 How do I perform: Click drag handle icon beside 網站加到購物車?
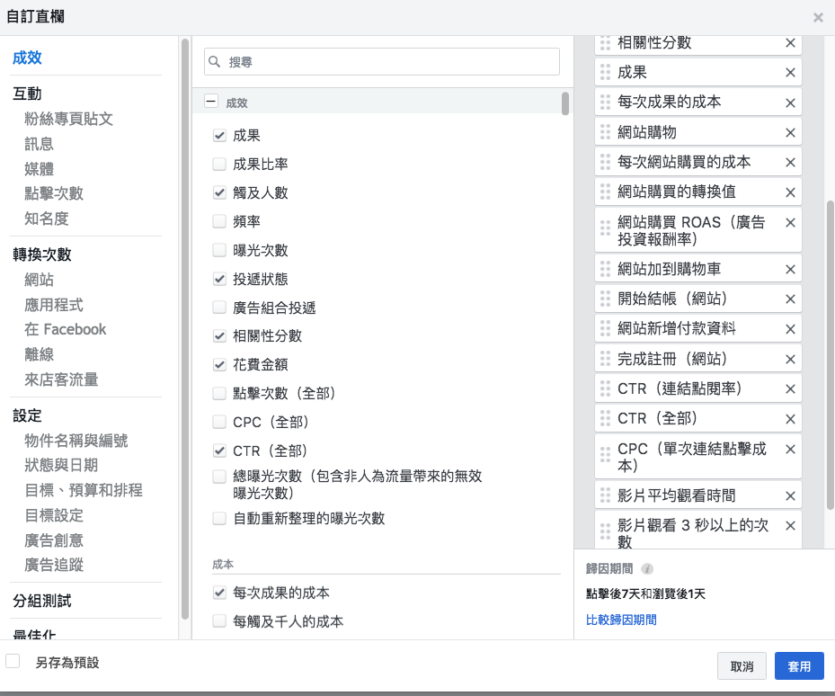coord(605,269)
